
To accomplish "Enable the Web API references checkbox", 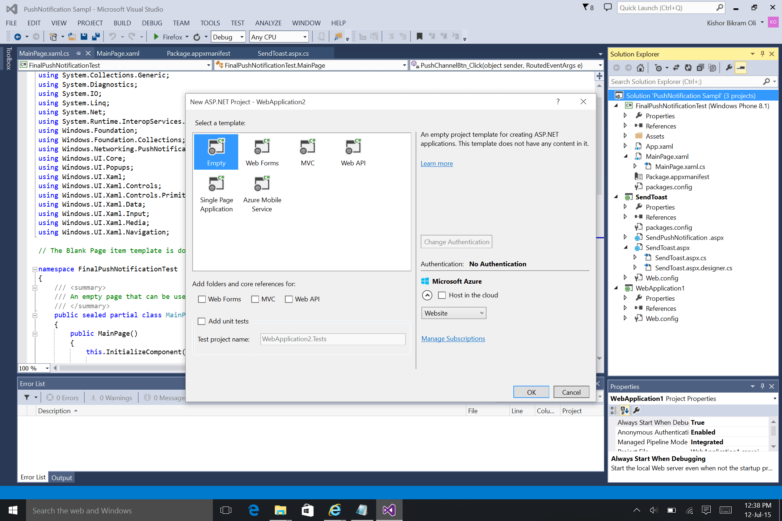I will tap(289, 299).
